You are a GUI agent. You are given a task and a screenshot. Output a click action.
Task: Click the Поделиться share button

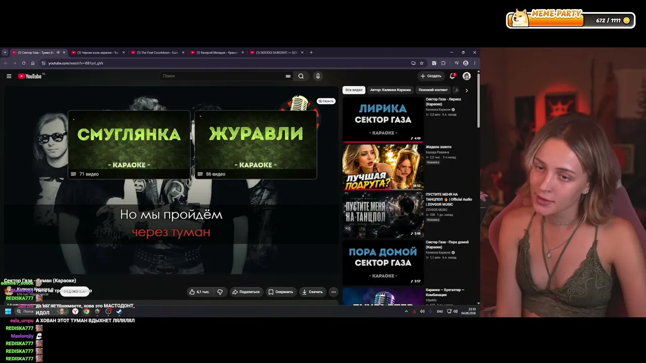click(x=246, y=292)
